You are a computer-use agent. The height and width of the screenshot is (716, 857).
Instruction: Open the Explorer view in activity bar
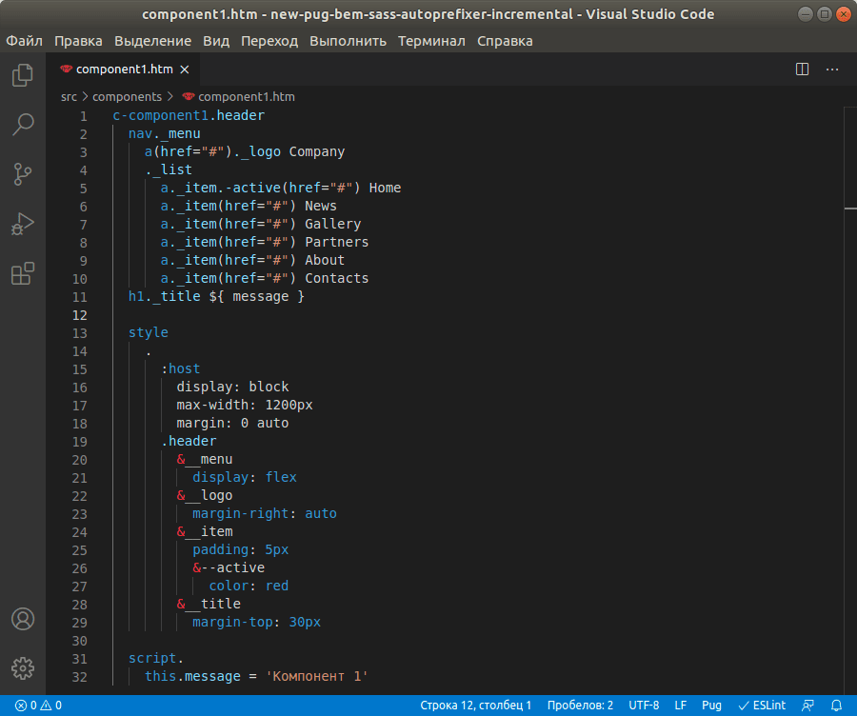[x=23, y=75]
